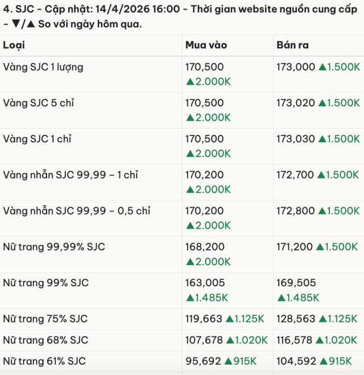The height and width of the screenshot is (375, 364).
Task: Click the up arrow next to 1.485K under Mua vào
Action: (190, 298)
